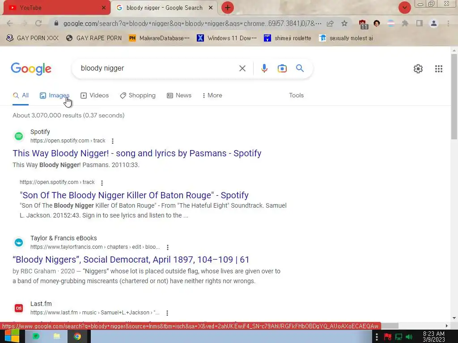Click the red flag tray icon
Image resolution: width=458 pixels, height=343 pixels.
click(x=388, y=337)
